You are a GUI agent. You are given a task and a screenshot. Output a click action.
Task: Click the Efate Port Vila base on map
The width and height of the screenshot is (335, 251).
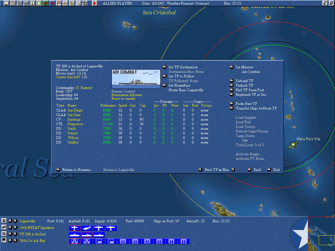[293, 145]
